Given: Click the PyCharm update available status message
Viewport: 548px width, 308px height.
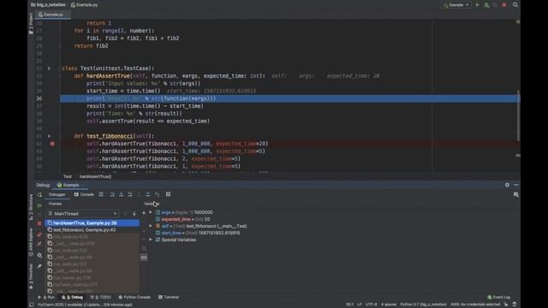Looking at the screenshot, I should (85, 305).
